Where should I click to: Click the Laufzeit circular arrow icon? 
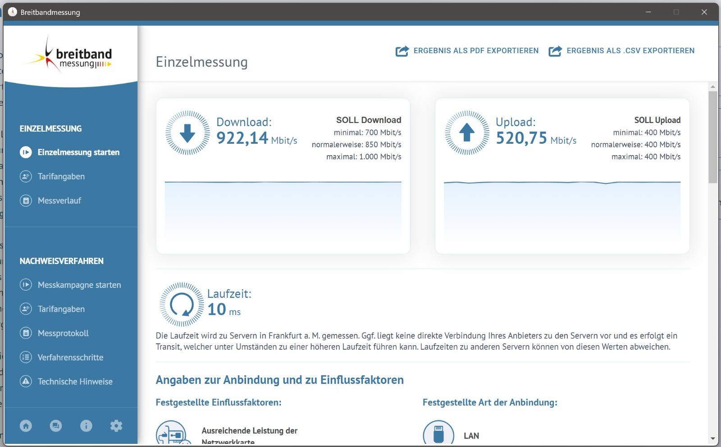point(182,305)
